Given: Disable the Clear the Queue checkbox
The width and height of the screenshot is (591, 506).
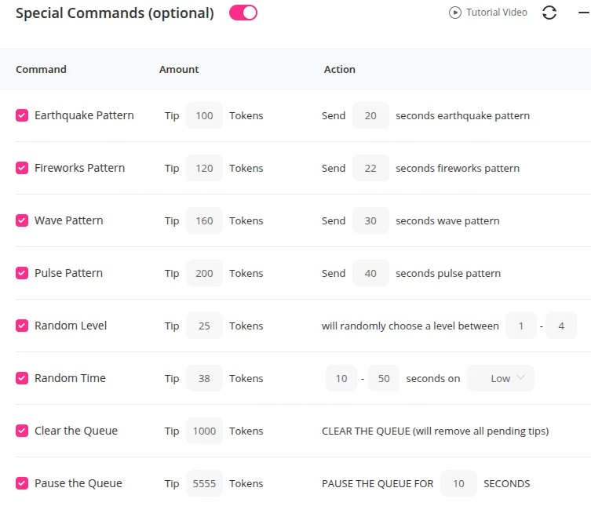Looking at the screenshot, I should tap(22, 431).
